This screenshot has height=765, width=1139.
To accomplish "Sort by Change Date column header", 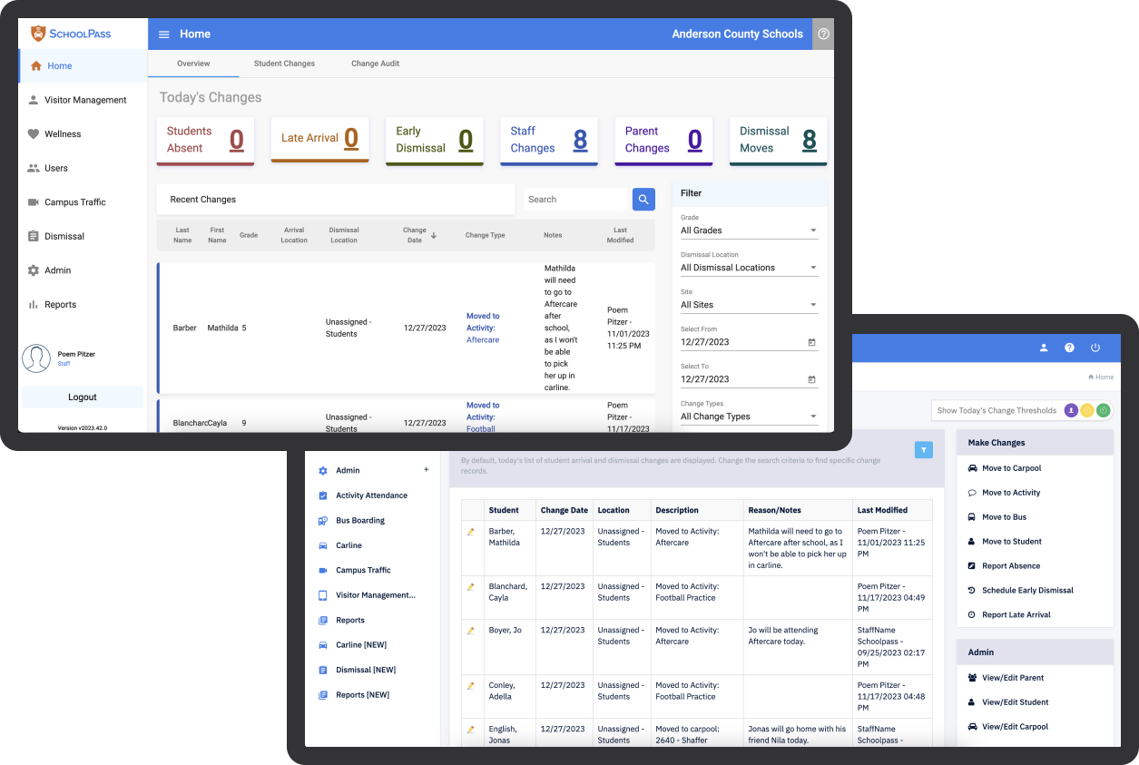I will click(x=415, y=235).
